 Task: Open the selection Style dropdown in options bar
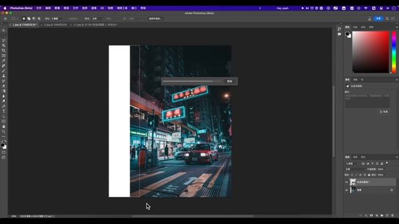(98, 19)
